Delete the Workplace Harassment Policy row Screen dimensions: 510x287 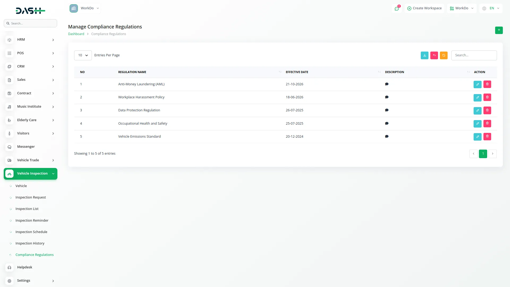pos(487,97)
